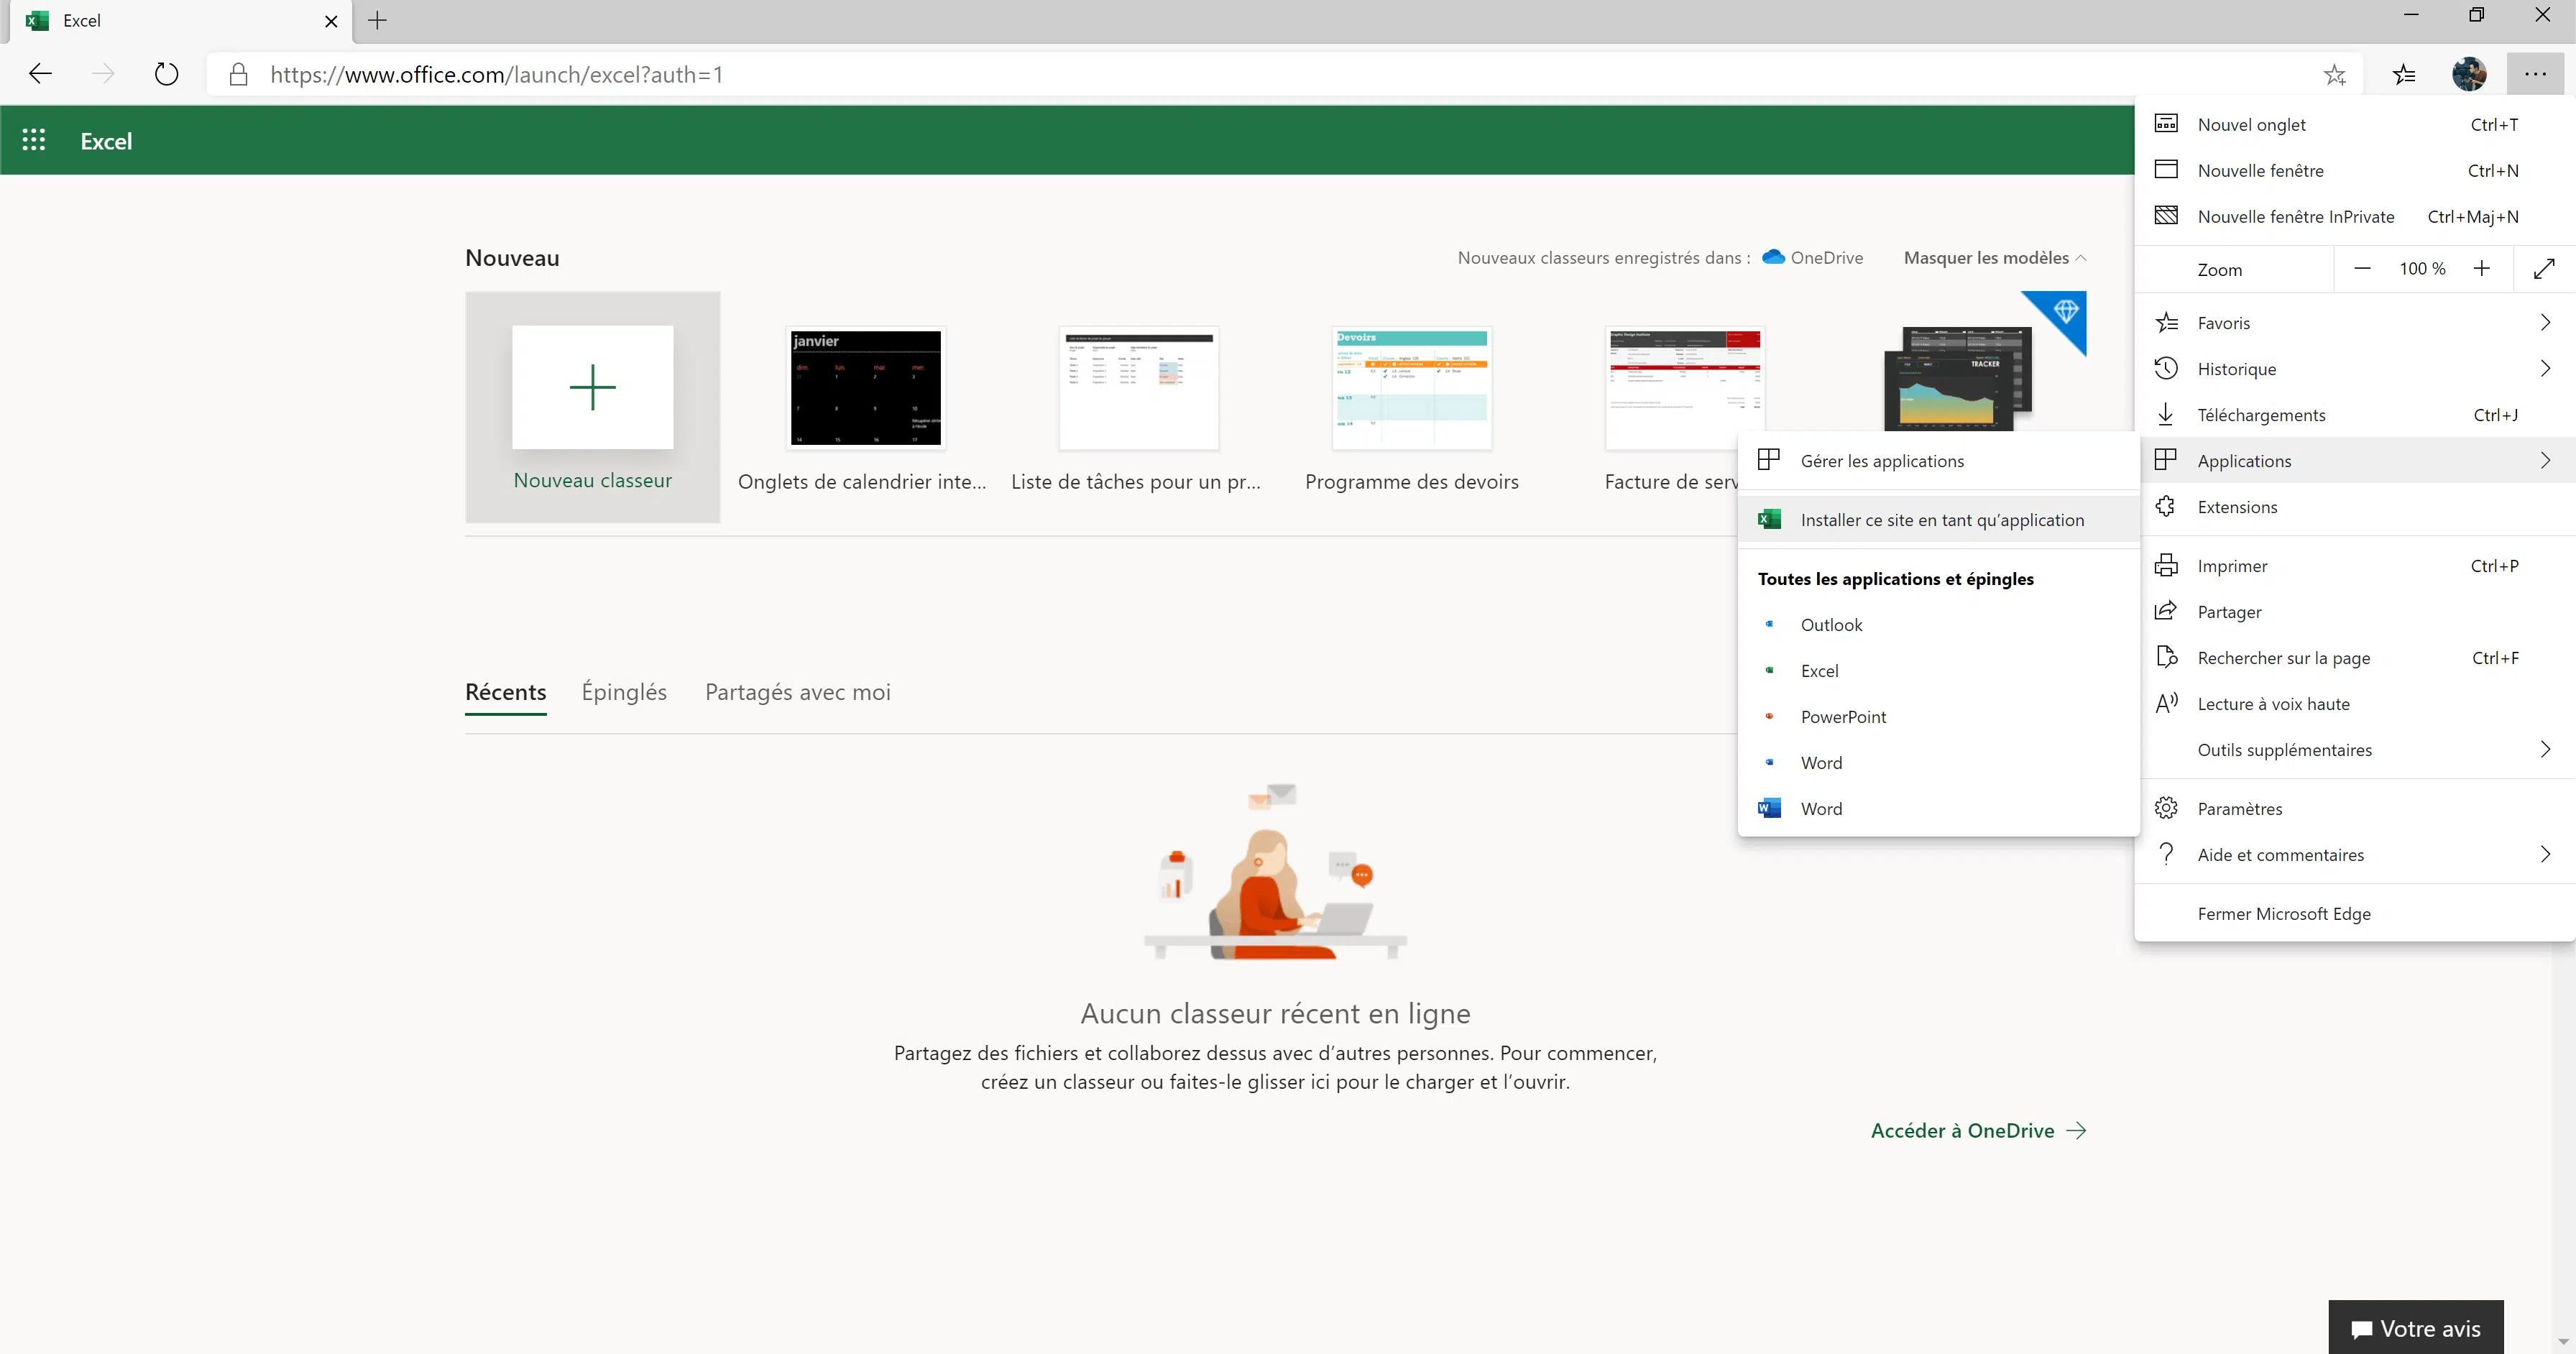Click the Excel icon on browser tab

[37, 20]
